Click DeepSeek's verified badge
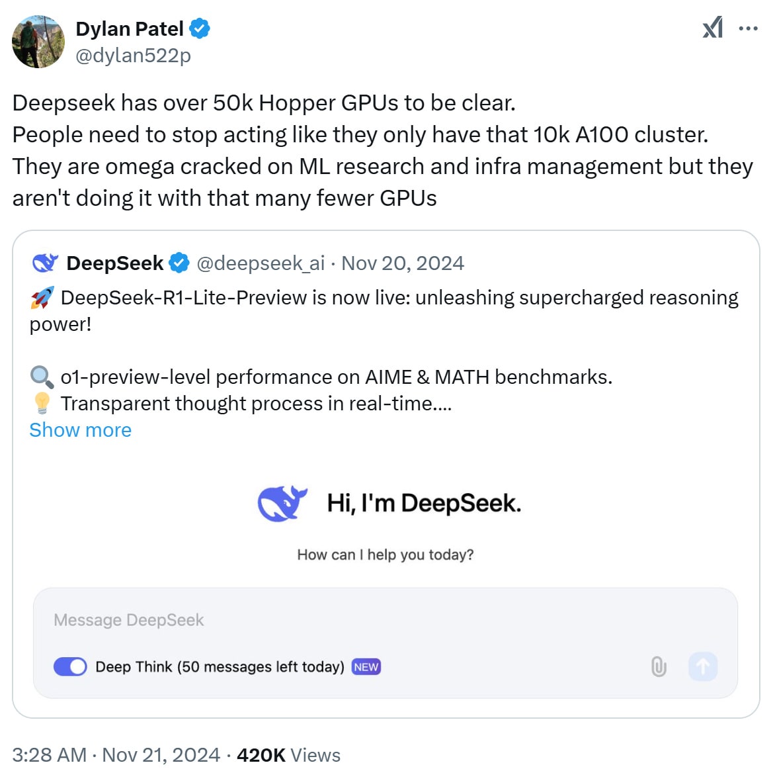This screenshot has height=769, width=775. click(x=179, y=263)
